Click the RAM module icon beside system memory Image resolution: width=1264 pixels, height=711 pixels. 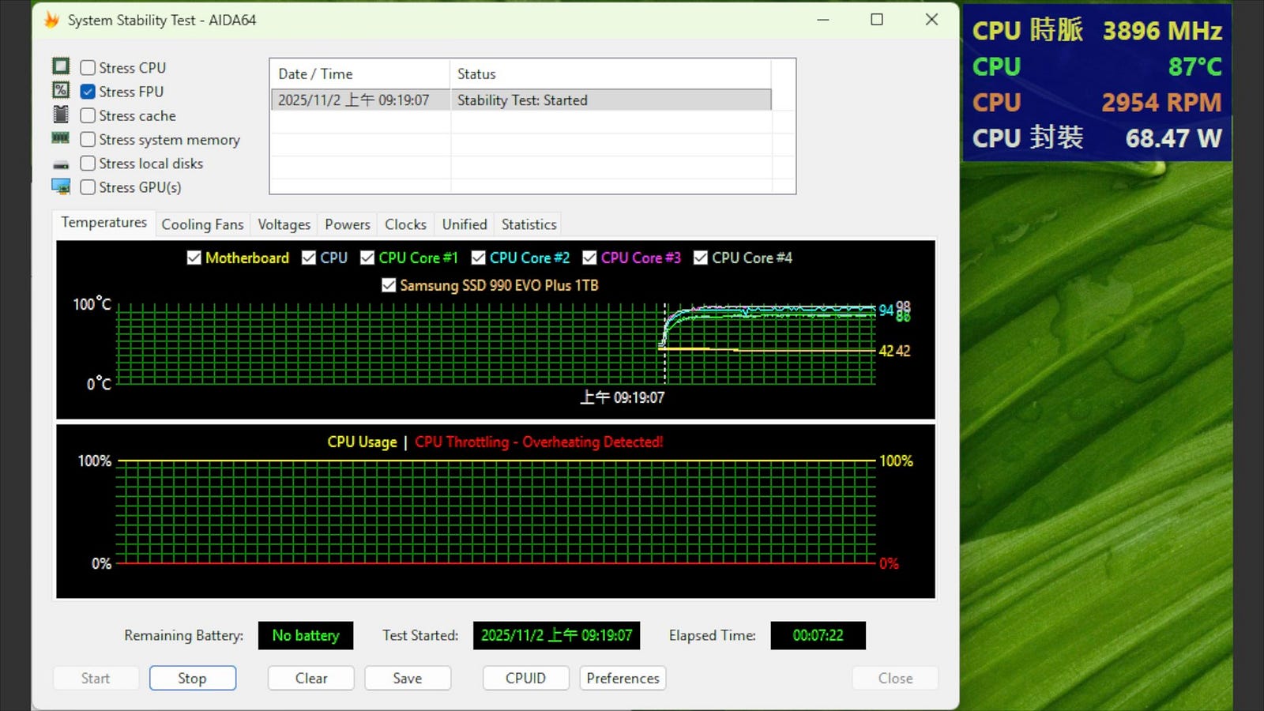(x=61, y=138)
